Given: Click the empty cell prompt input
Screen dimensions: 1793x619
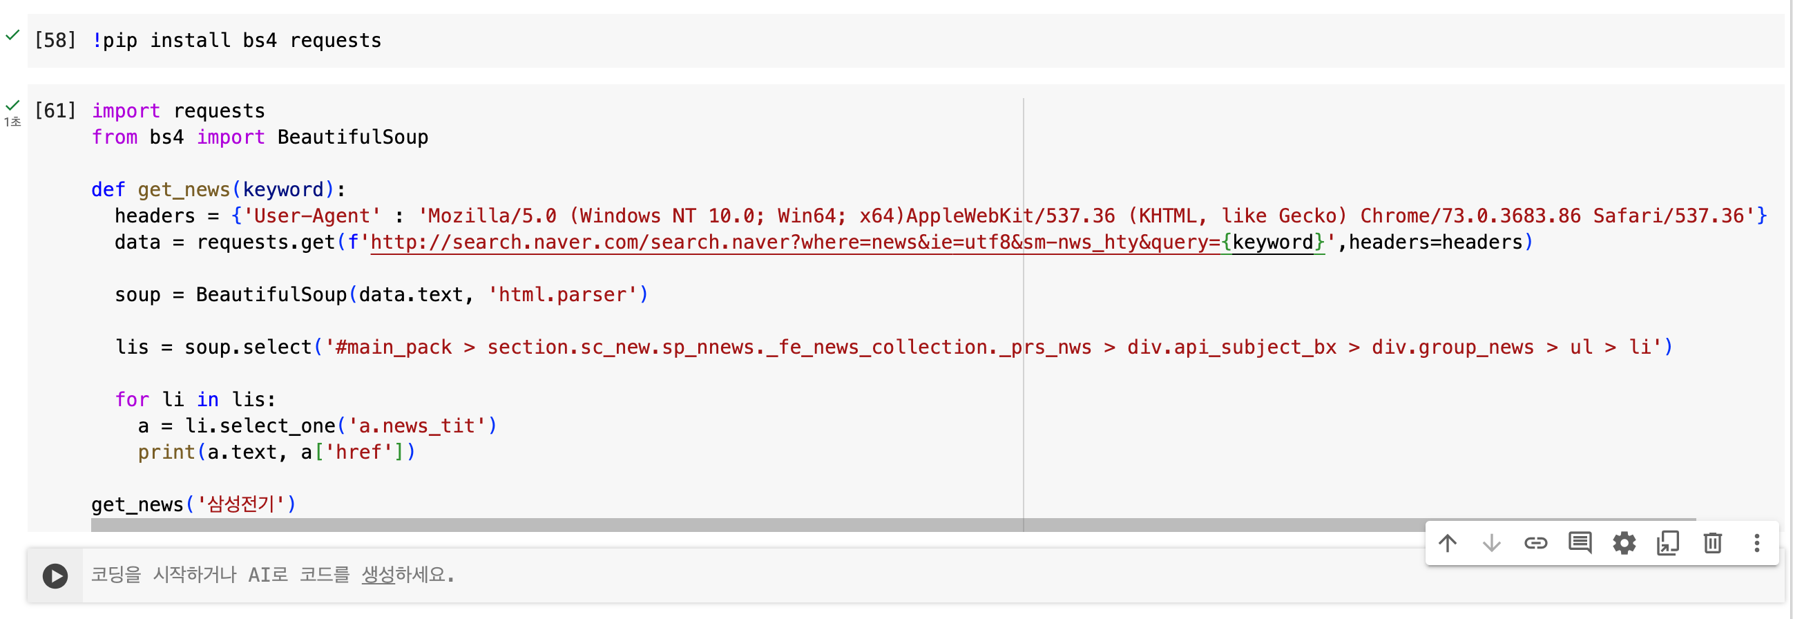Looking at the screenshot, I should point(751,575).
